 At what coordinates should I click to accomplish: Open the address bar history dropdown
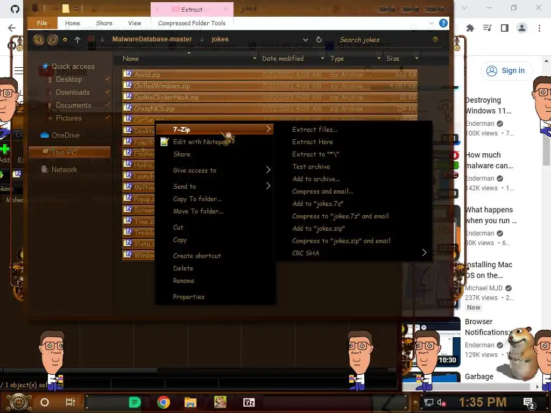coord(306,40)
